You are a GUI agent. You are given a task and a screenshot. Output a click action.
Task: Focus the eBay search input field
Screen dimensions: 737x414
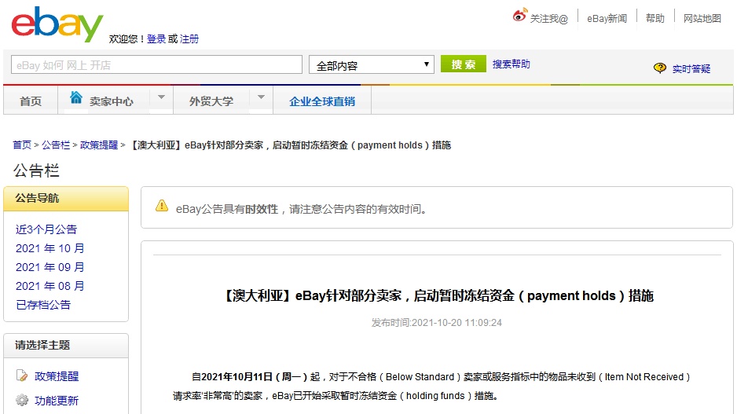(x=156, y=65)
